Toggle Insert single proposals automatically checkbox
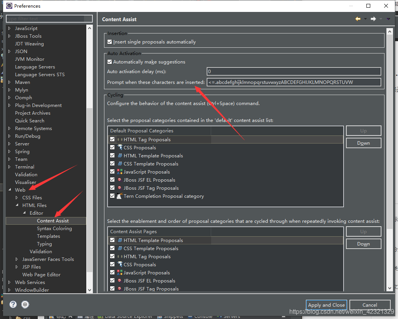This screenshot has height=319, width=398. 110,42
